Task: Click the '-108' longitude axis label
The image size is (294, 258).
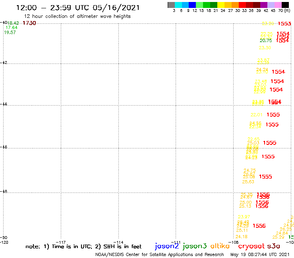Action: click(233, 242)
